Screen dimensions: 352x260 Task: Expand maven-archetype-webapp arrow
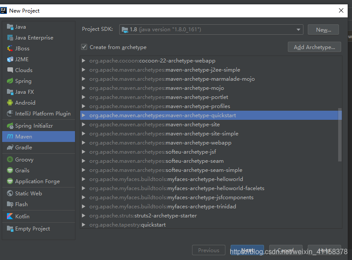point(84,143)
